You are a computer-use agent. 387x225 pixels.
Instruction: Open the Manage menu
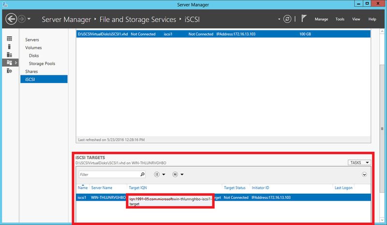click(x=321, y=19)
